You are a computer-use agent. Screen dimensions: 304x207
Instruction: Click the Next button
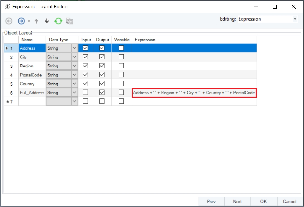[237, 202]
